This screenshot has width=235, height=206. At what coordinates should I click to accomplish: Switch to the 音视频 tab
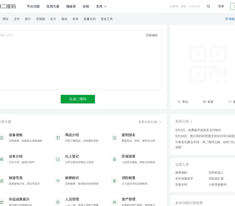(x=41, y=19)
